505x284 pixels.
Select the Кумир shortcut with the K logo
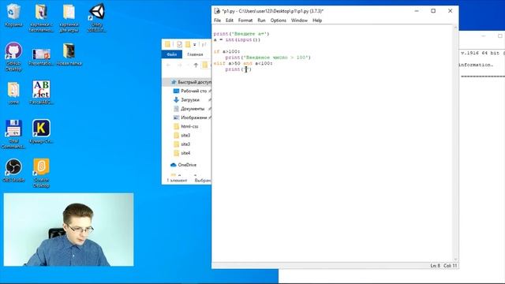[x=41, y=128]
